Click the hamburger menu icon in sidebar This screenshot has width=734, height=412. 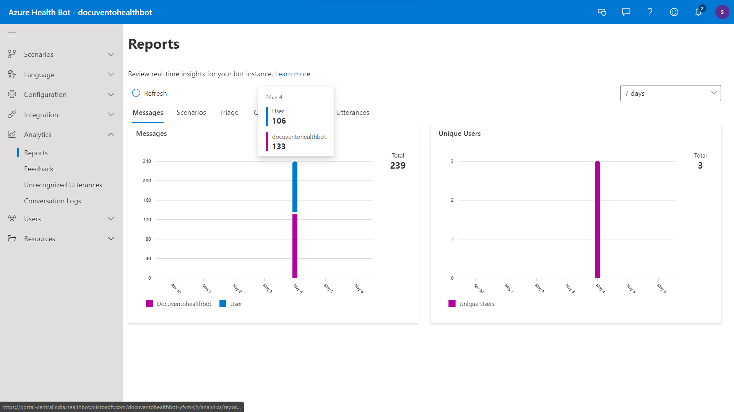tap(12, 34)
